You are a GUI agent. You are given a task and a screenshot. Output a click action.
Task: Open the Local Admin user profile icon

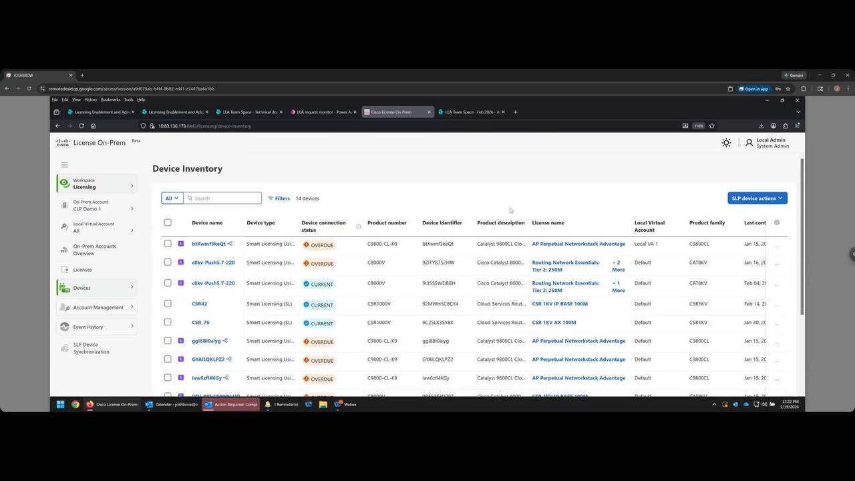click(x=749, y=143)
